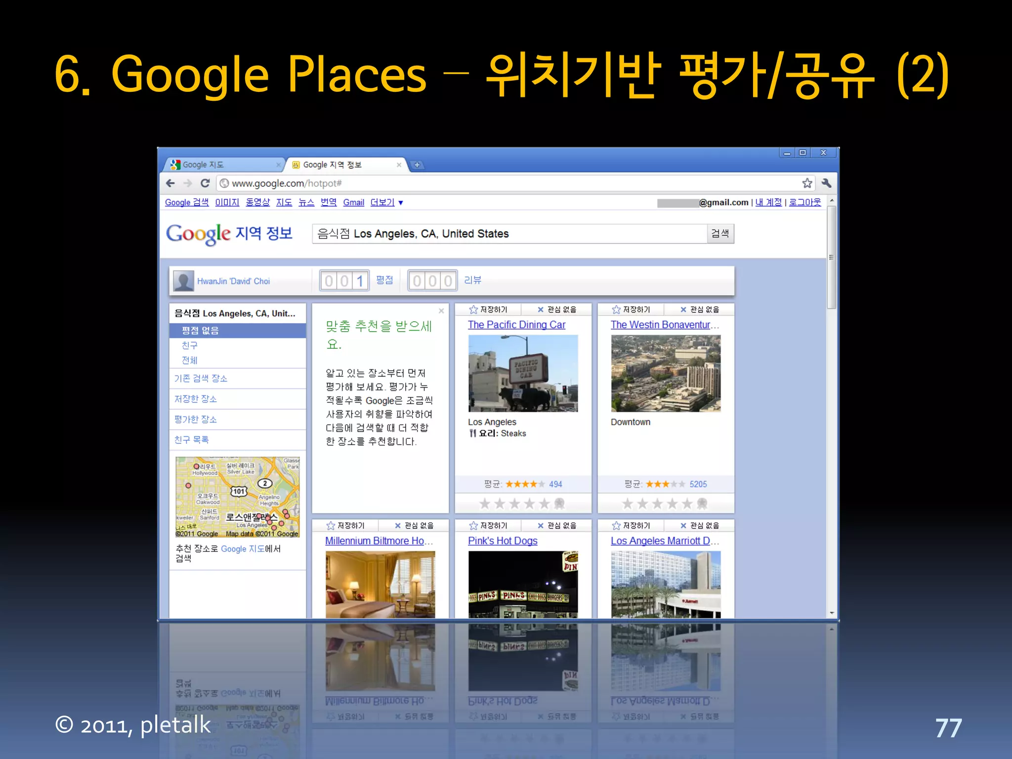
Task: Dismiss the 맞춤 추천 tip card
Action: point(441,311)
